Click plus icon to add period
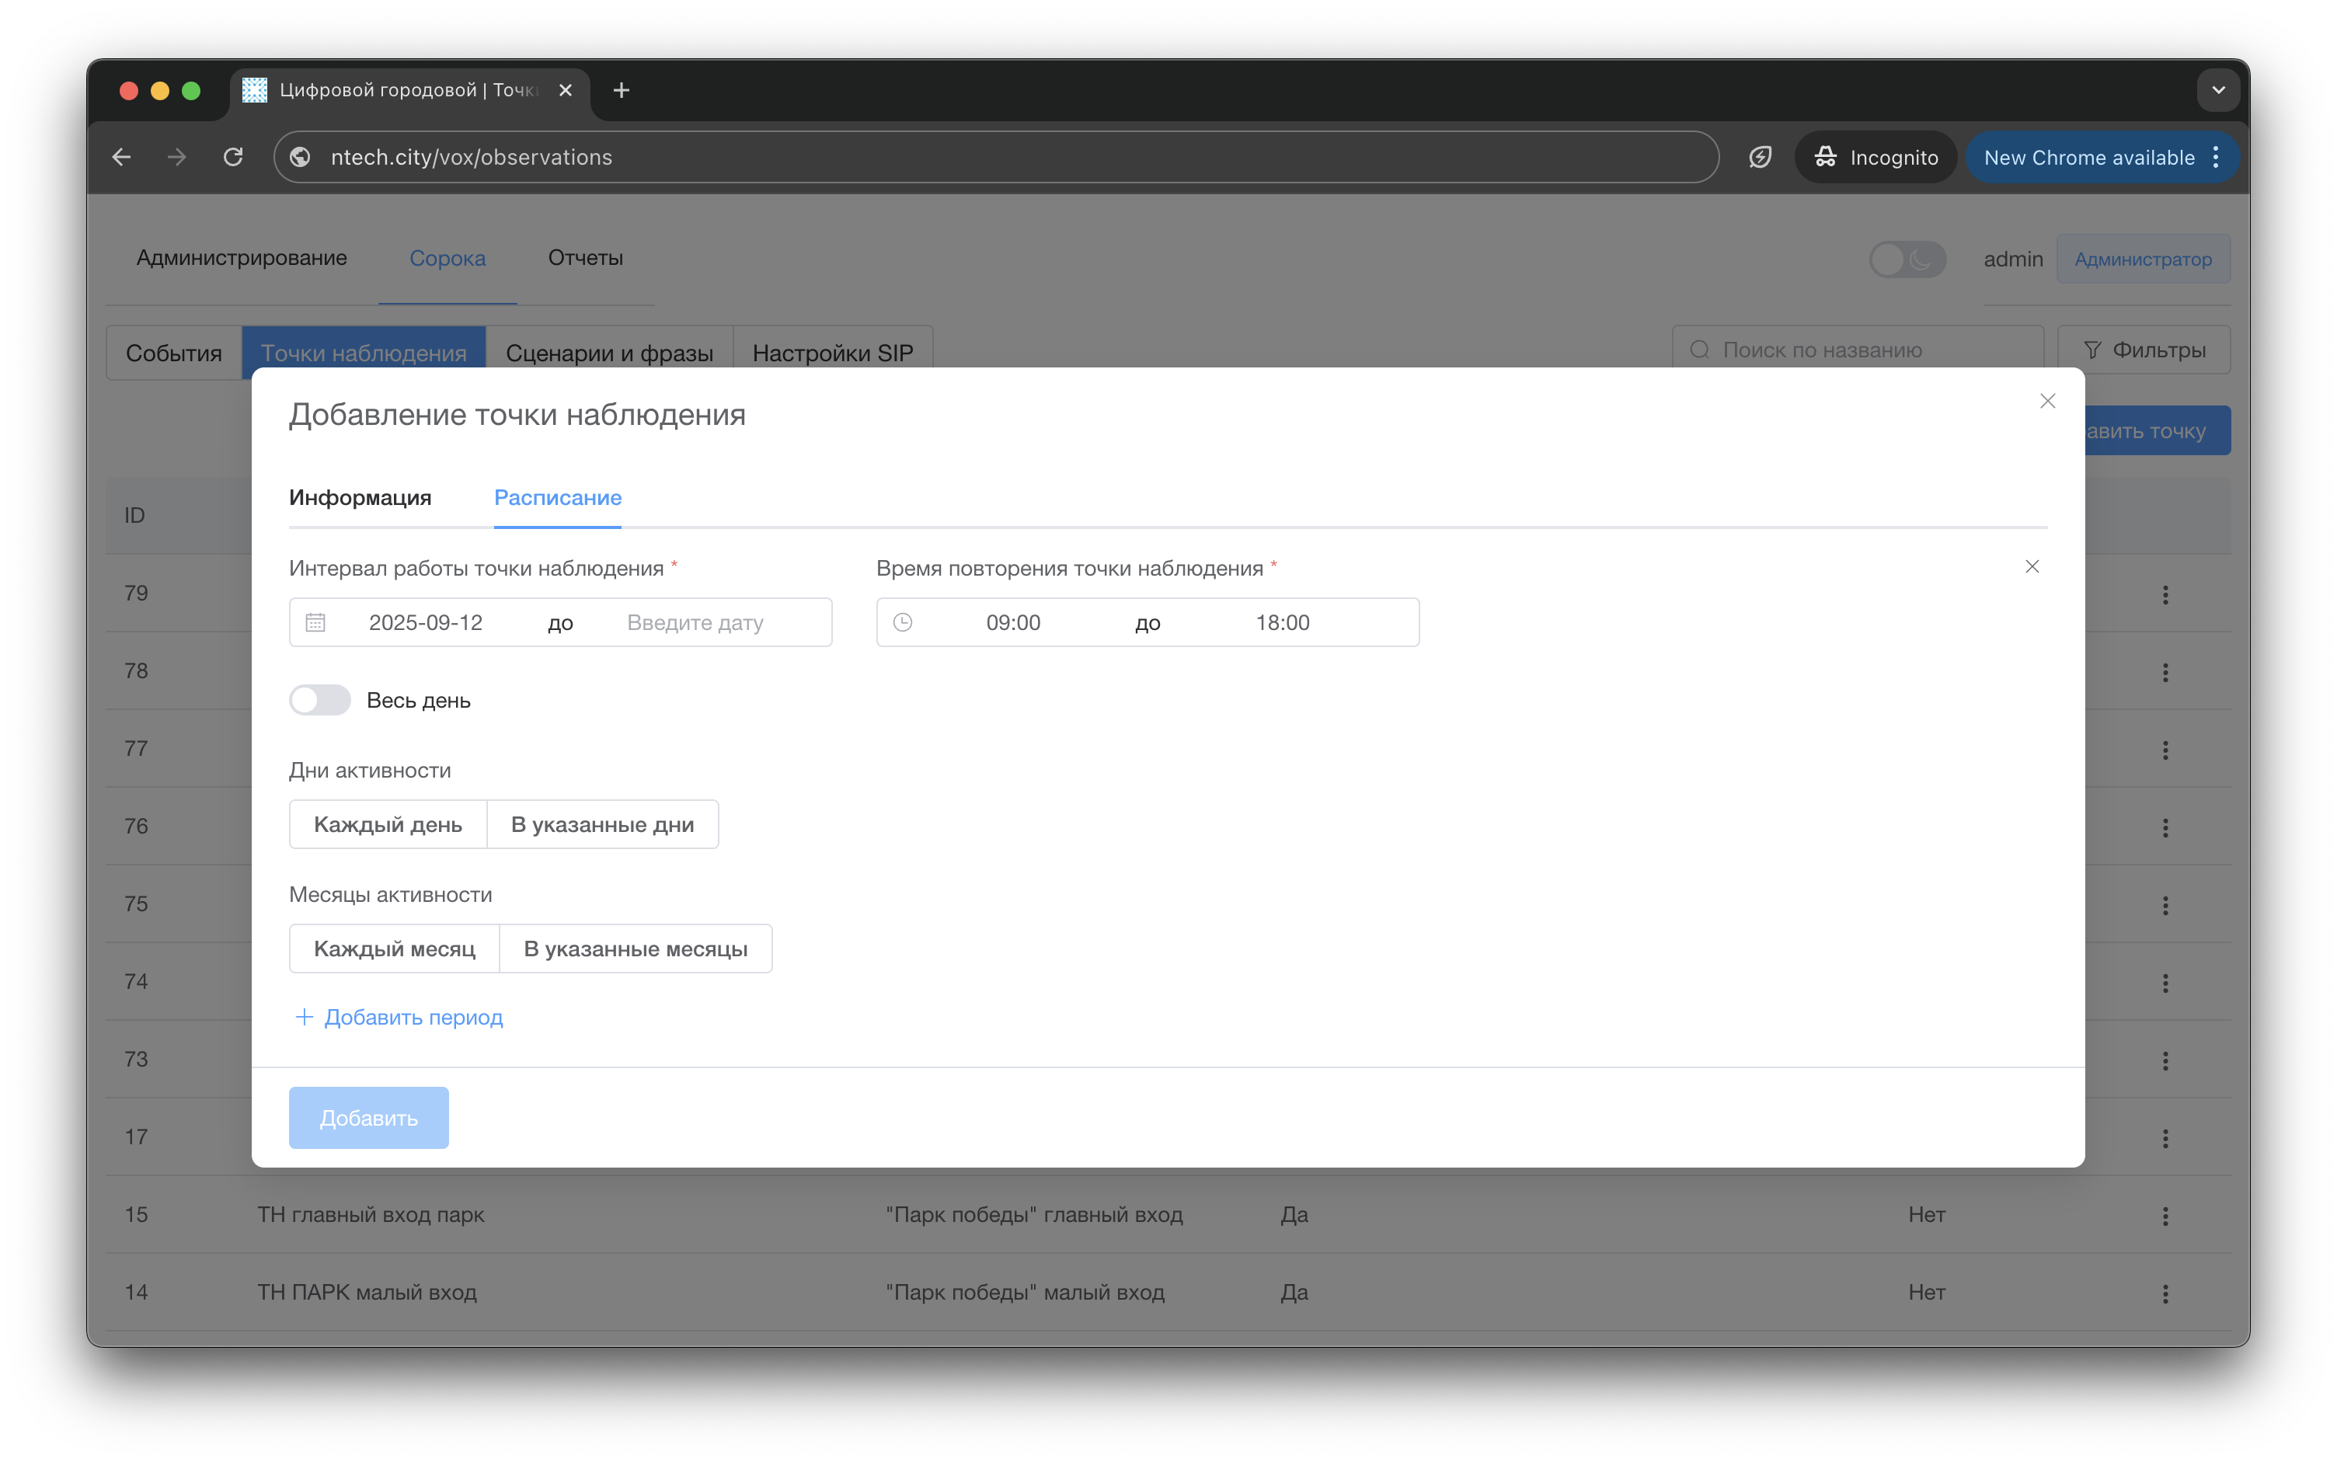Image resolution: width=2337 pixels, height=1462 pixels. 304,1017
